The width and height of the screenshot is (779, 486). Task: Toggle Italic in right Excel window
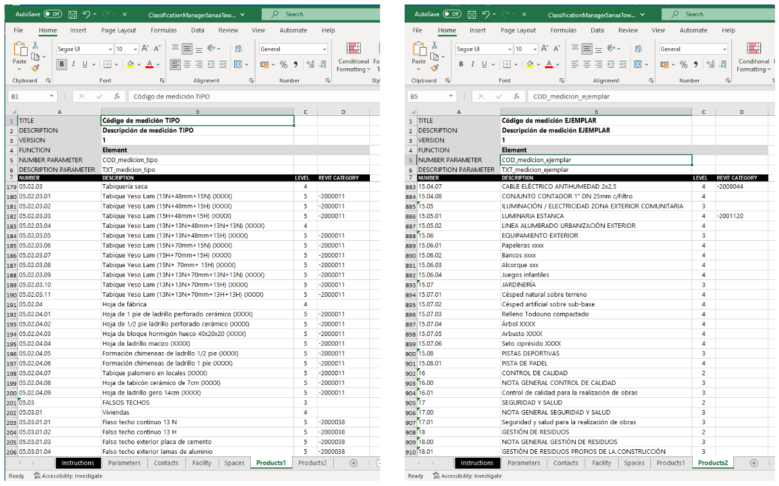pos(473,64)
